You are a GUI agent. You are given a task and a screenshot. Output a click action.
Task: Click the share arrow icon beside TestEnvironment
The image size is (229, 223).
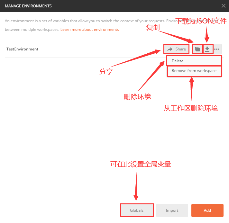pyautogui.click(x=170, y=49)
